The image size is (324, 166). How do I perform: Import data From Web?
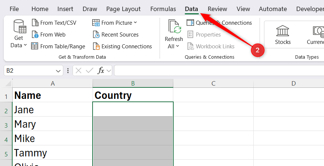click(49, 35)
